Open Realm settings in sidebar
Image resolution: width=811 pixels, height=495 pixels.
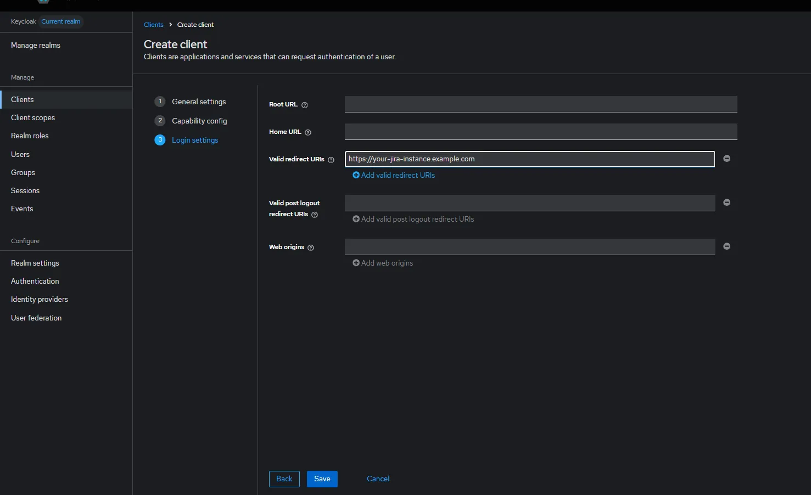click(66, 263)
